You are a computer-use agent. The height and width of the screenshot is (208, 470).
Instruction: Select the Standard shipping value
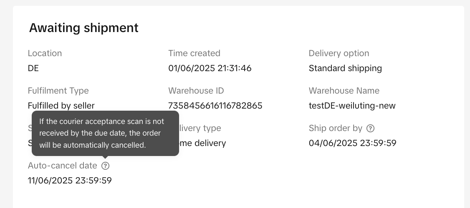point(345,68)
